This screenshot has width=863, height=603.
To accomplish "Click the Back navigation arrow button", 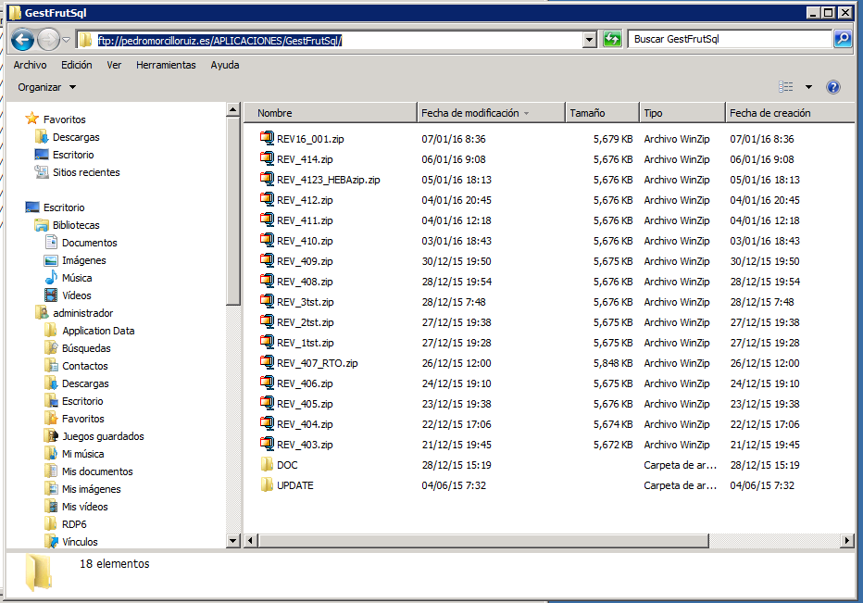I will 23,40.
